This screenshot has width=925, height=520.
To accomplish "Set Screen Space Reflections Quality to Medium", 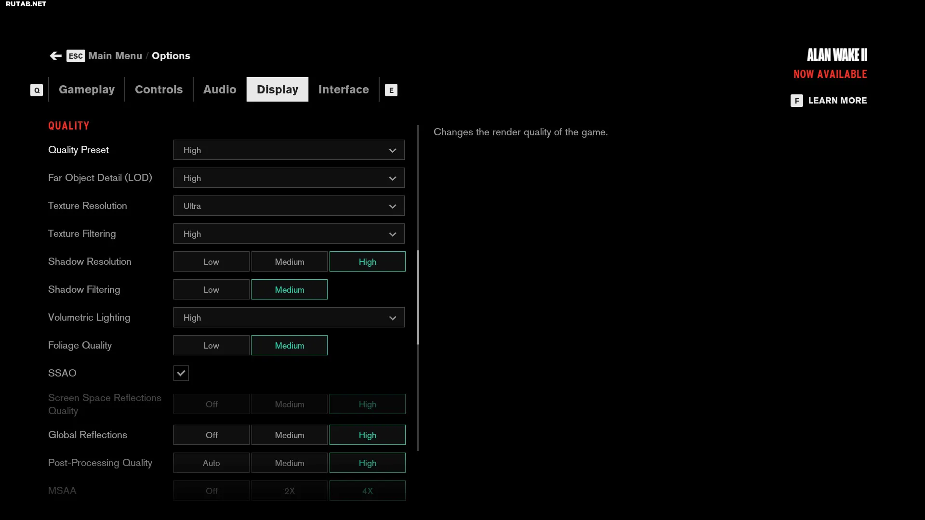I will (290, 404).
